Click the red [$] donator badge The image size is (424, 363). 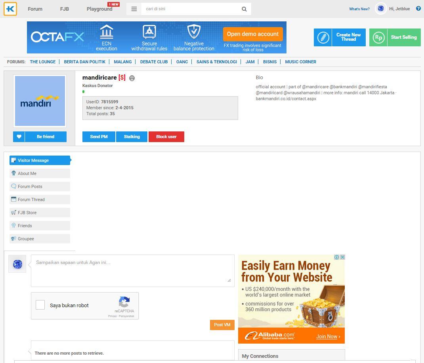tap(122, 78)
